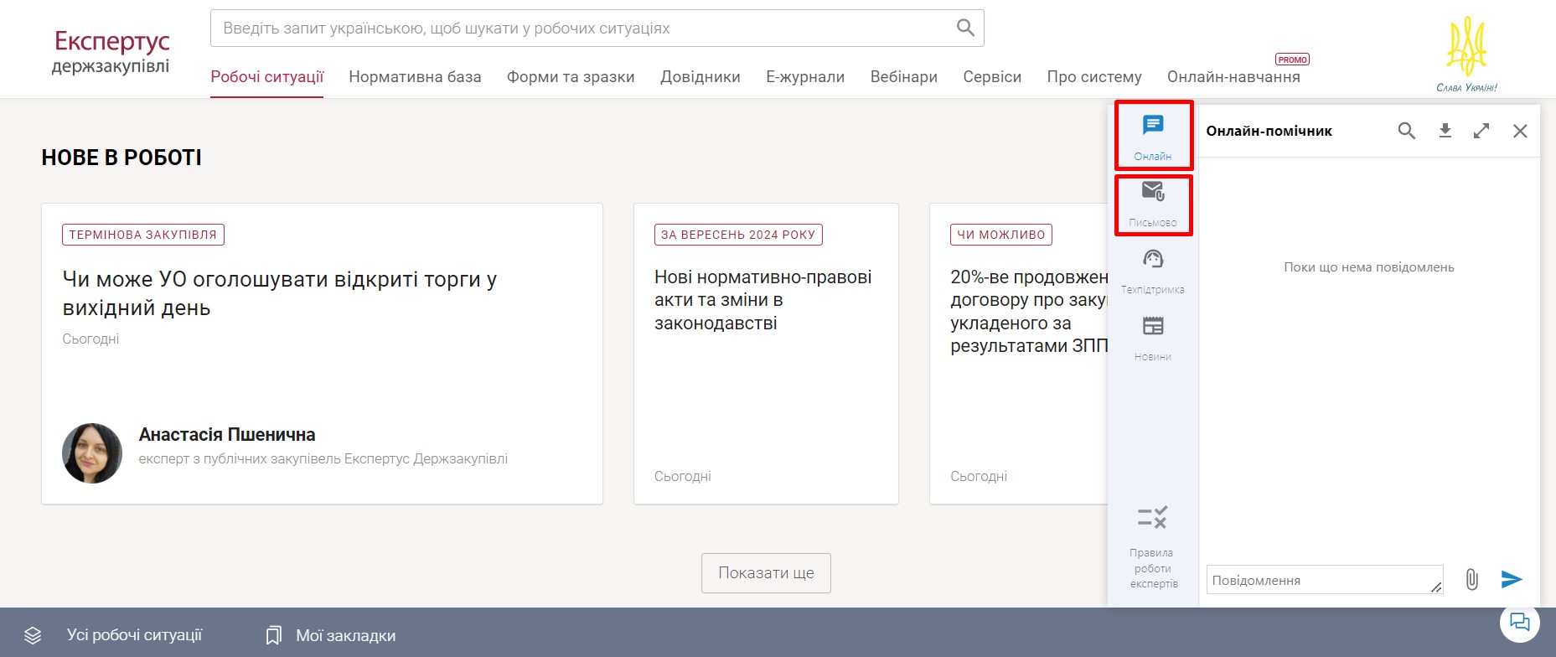
Task: Click the Слава Україні trident emblem
Action: [x=1466, y=53]
